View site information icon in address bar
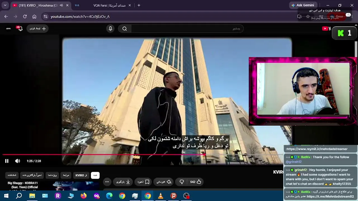Image resolution: width=358 pixels, height=201 pixels. click(46, 16)
